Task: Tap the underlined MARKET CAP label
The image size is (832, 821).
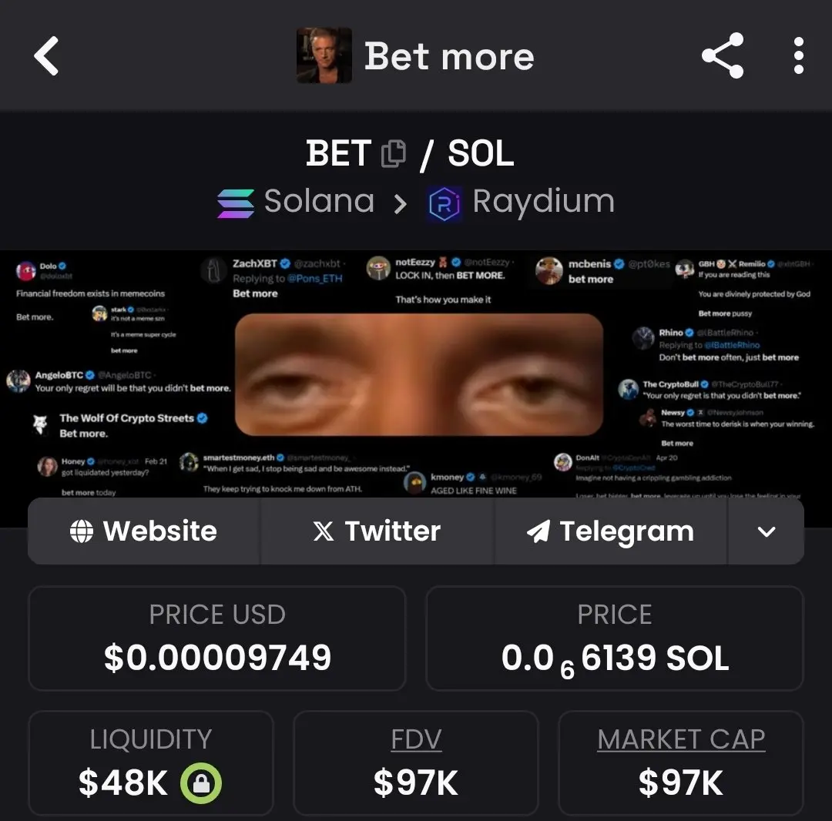Action: [681, 739]
